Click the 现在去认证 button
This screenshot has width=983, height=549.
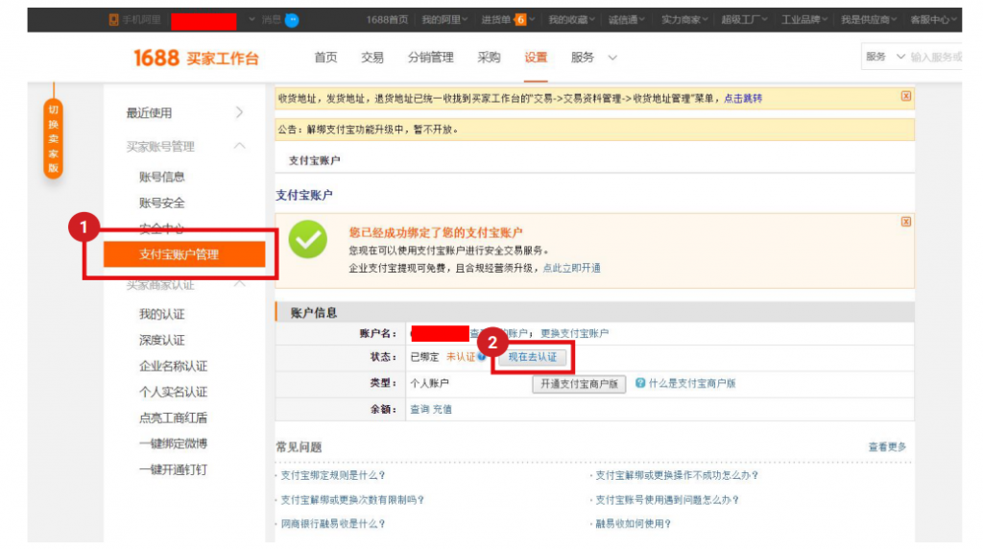pyautogui.click(x=532, y=357)
